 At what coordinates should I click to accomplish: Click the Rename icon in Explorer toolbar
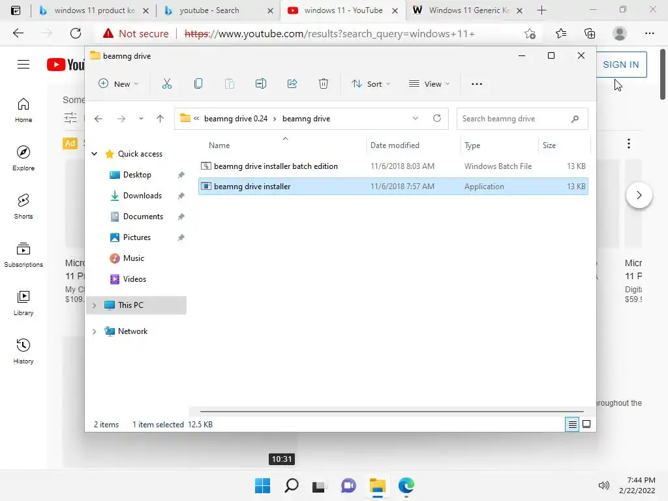[x=261, y=84]
